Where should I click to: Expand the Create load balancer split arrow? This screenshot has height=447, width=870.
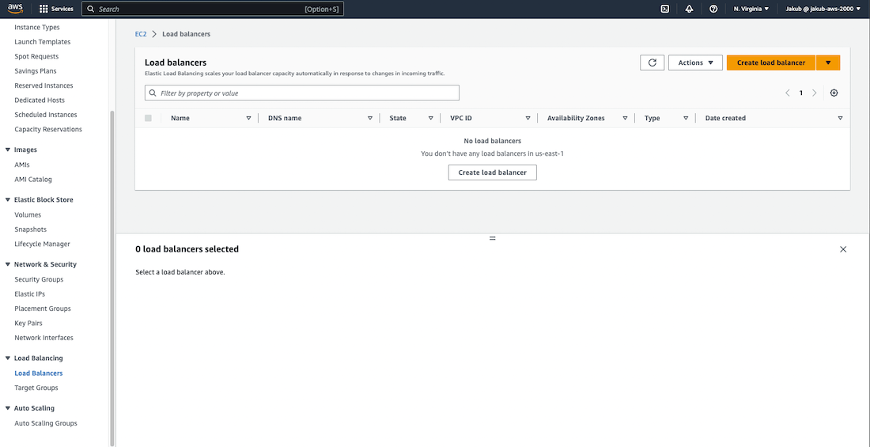pos(827,63)
